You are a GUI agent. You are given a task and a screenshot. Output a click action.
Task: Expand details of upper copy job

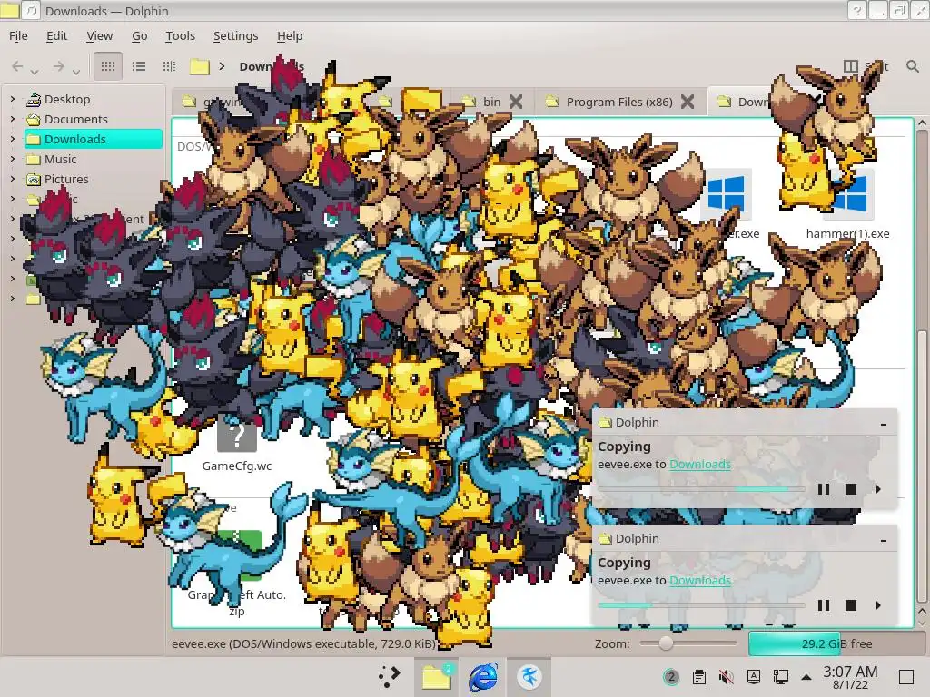tap(878, 489)
